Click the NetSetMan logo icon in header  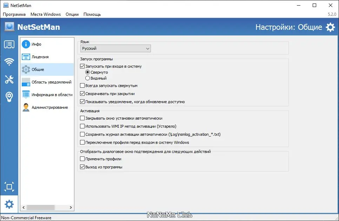tap(9, 27)
